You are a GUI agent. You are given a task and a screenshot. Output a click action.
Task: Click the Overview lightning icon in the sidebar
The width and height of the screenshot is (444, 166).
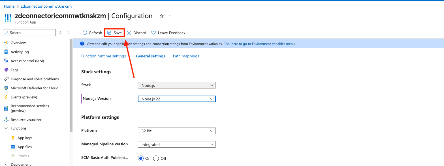[6, 43]
